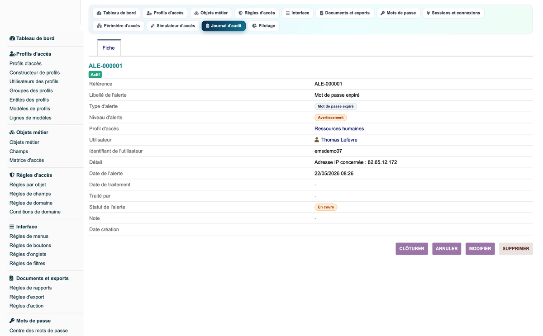Screen dimensions: 543x336
Task: Open Thomas Lefèvre user link
Action: point(339,140)
